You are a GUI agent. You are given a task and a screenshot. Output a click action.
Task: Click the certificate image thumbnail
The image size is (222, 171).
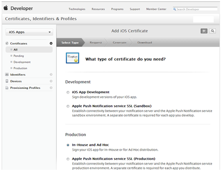pos(73,58)
